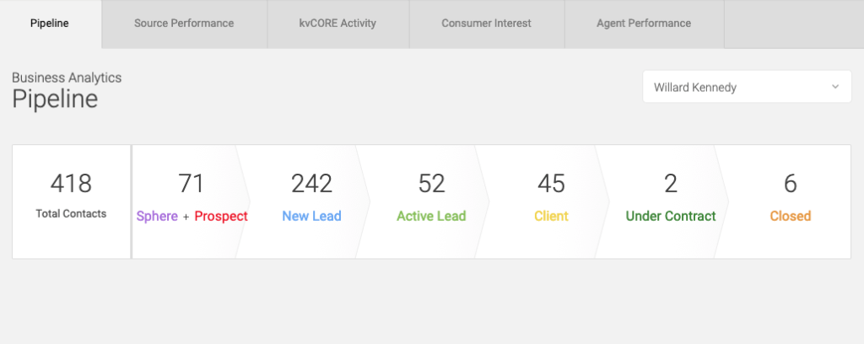Click the yellow Client label
Image resolution: width=864 pixels, height=344 pixels.
tap(551, 217)
